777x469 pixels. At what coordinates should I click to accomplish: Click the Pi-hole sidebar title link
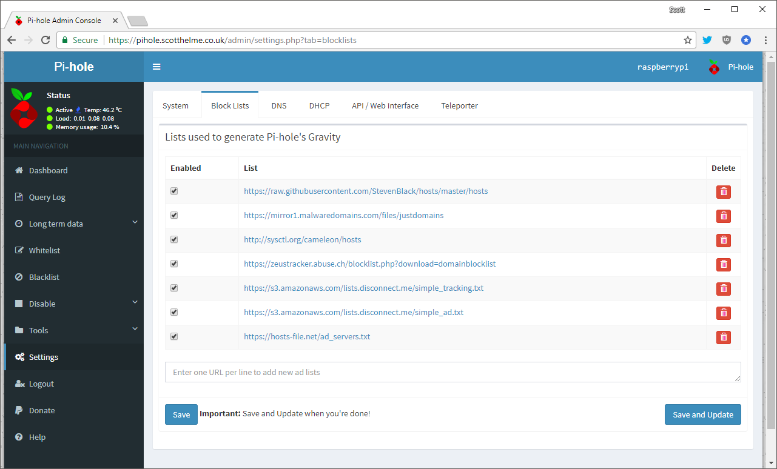pyautogui.click(x=74, y=67)
